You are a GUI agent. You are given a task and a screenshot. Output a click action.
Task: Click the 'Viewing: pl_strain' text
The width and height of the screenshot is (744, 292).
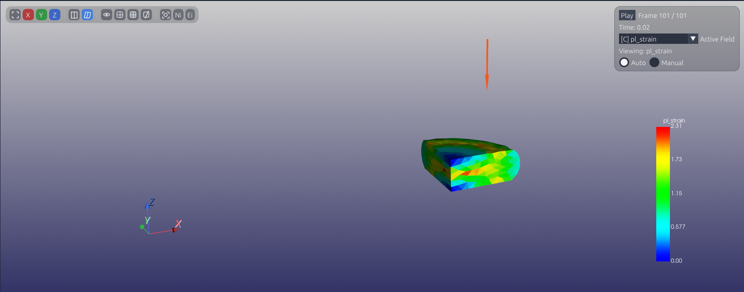point(645,51)
